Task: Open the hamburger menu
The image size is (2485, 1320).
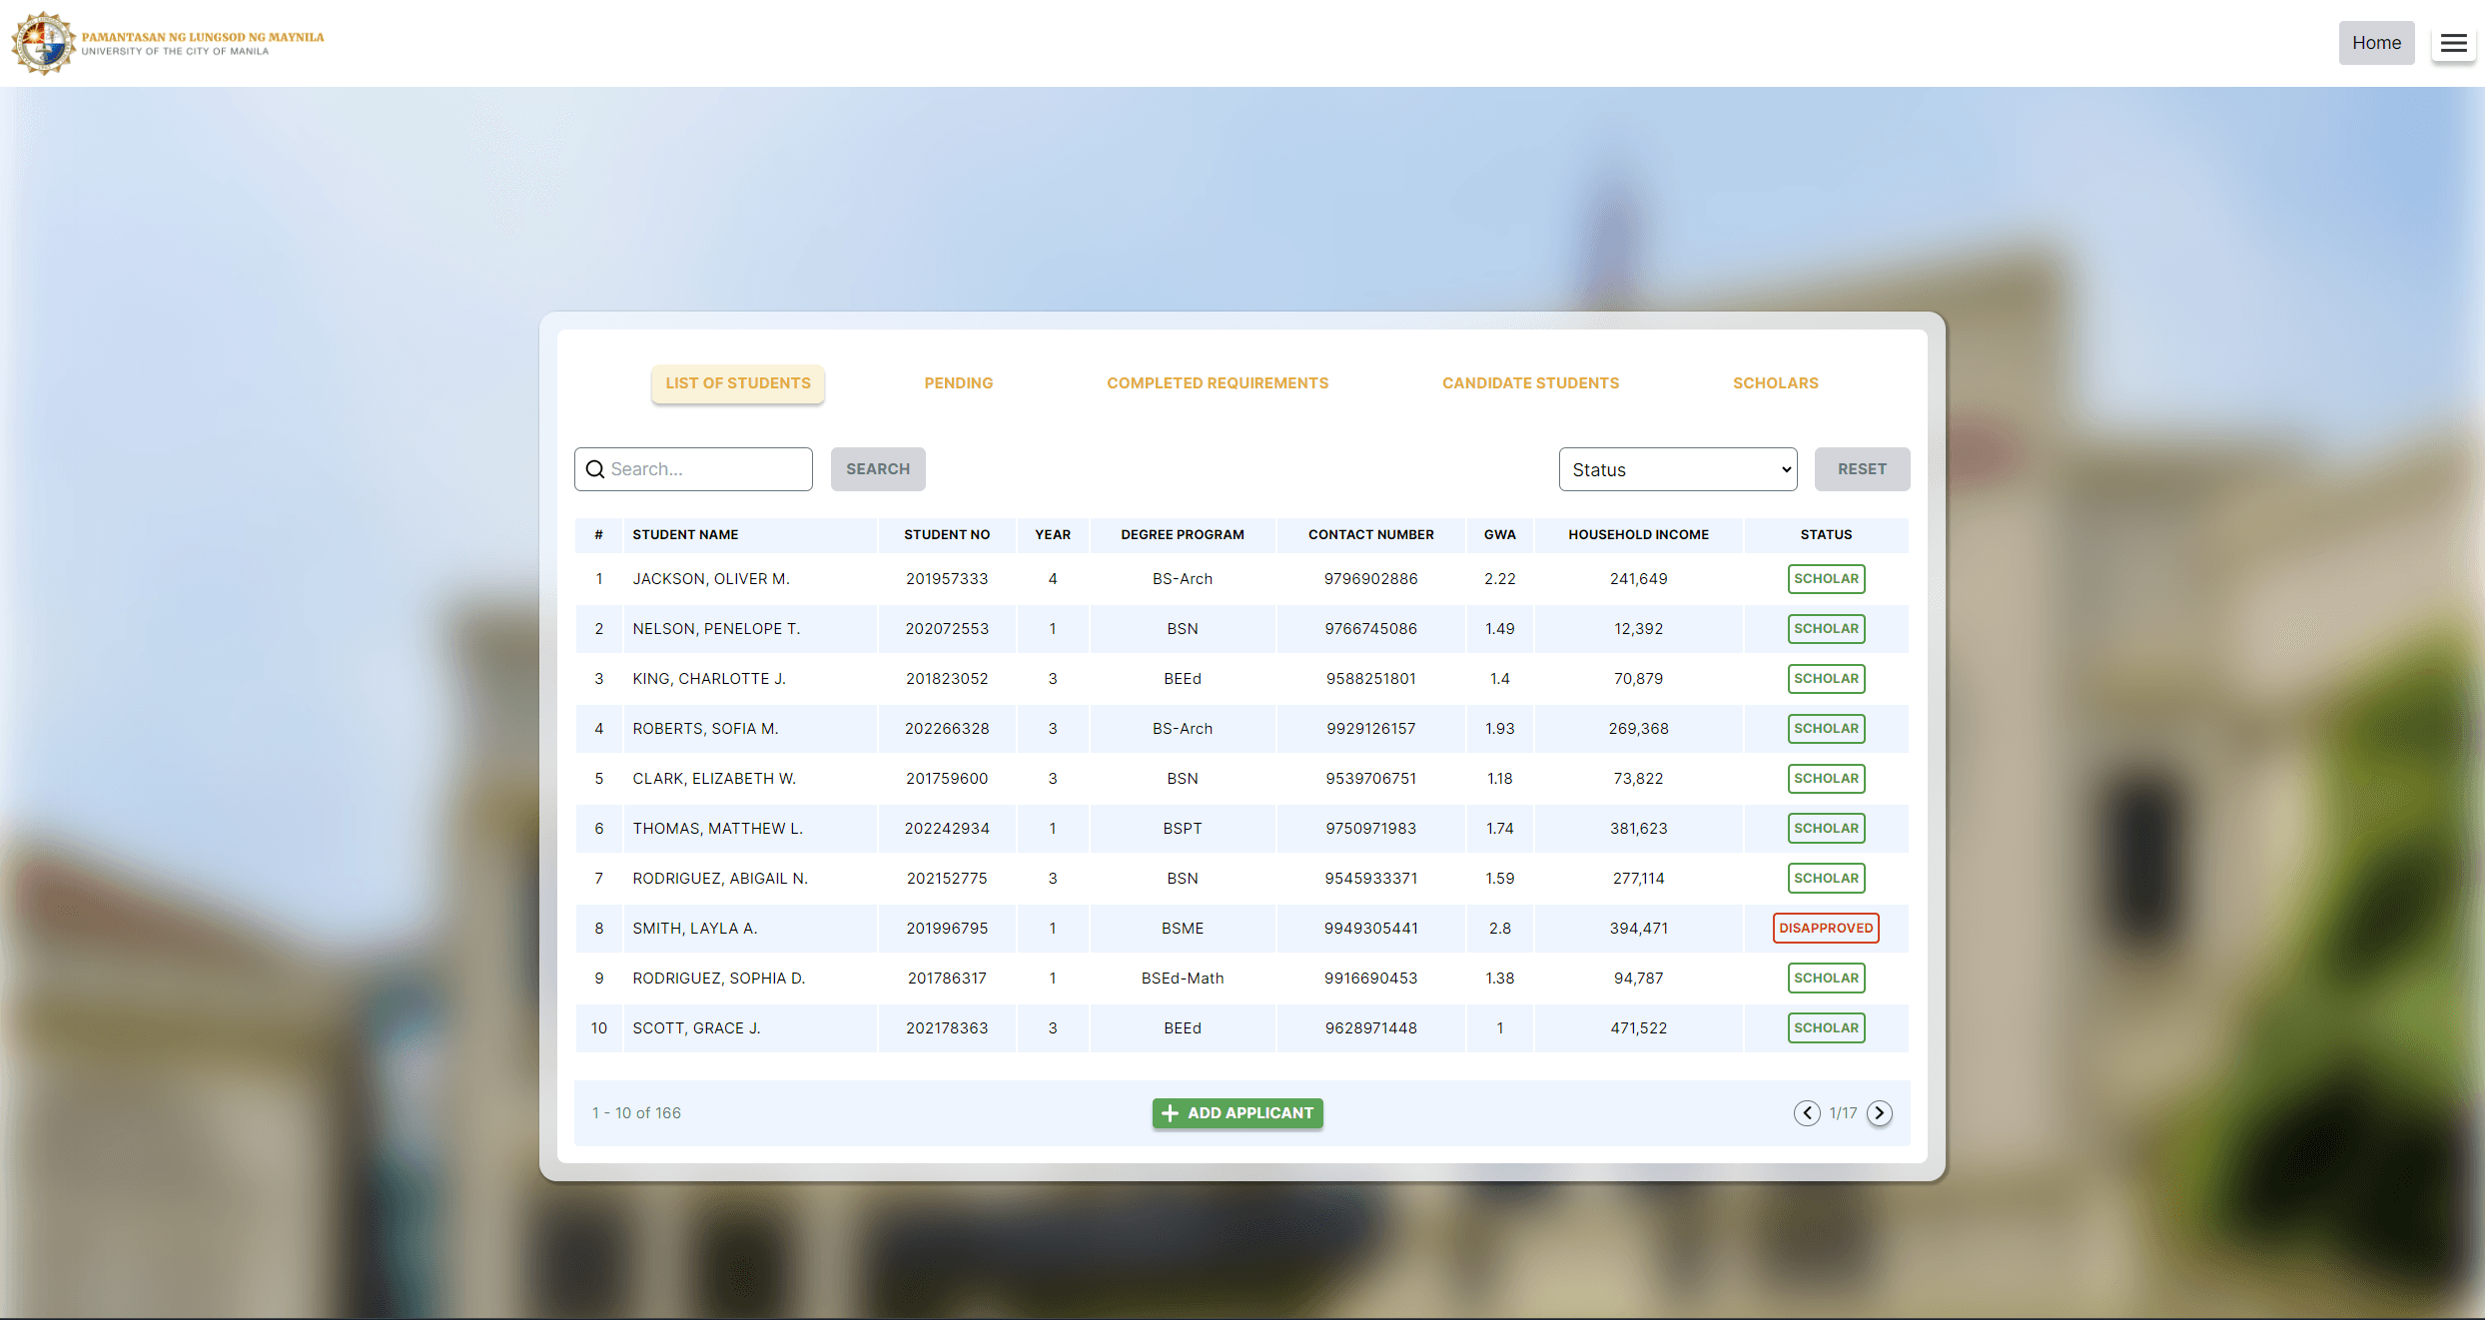Action: [2453, 43]
